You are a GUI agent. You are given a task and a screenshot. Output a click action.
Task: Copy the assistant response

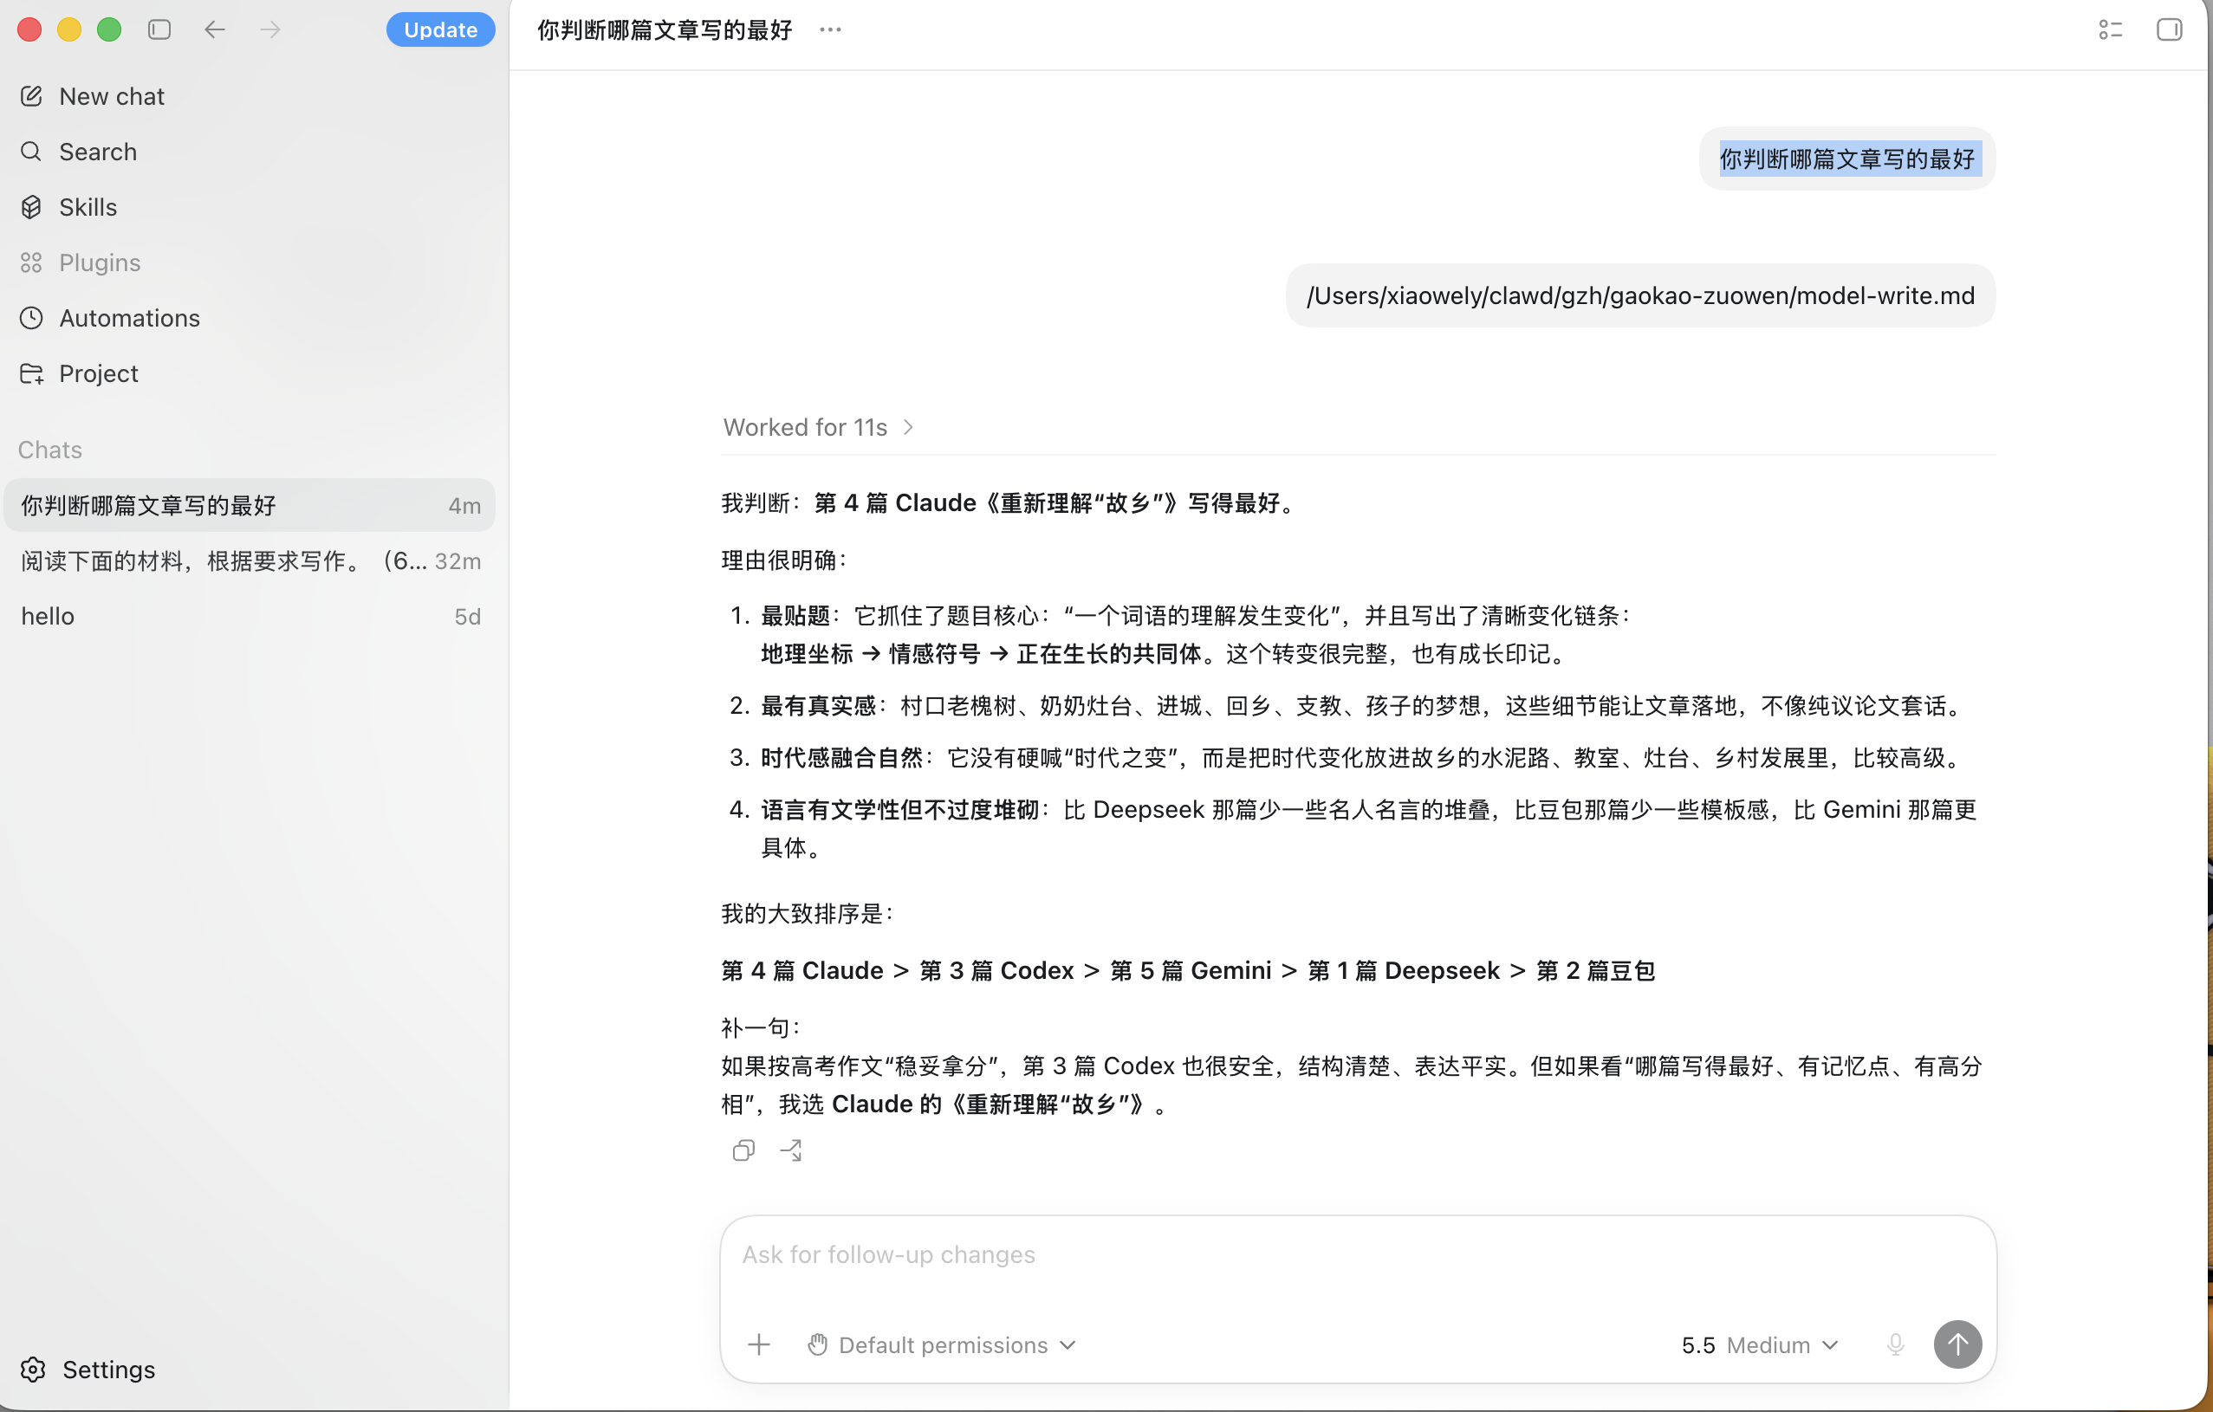tap(743, 1150)
